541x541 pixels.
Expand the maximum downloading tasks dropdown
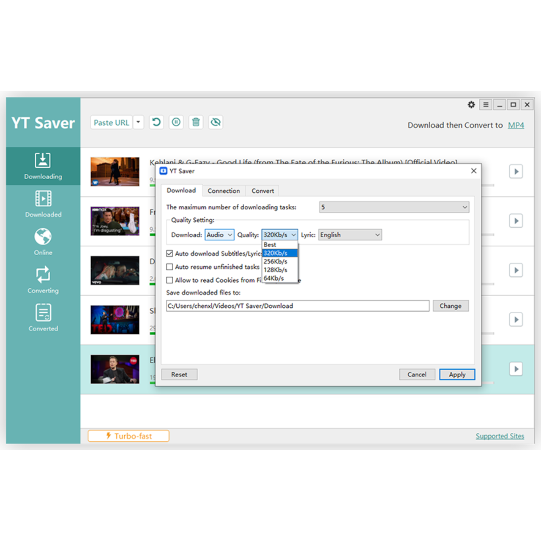point(394,207)
